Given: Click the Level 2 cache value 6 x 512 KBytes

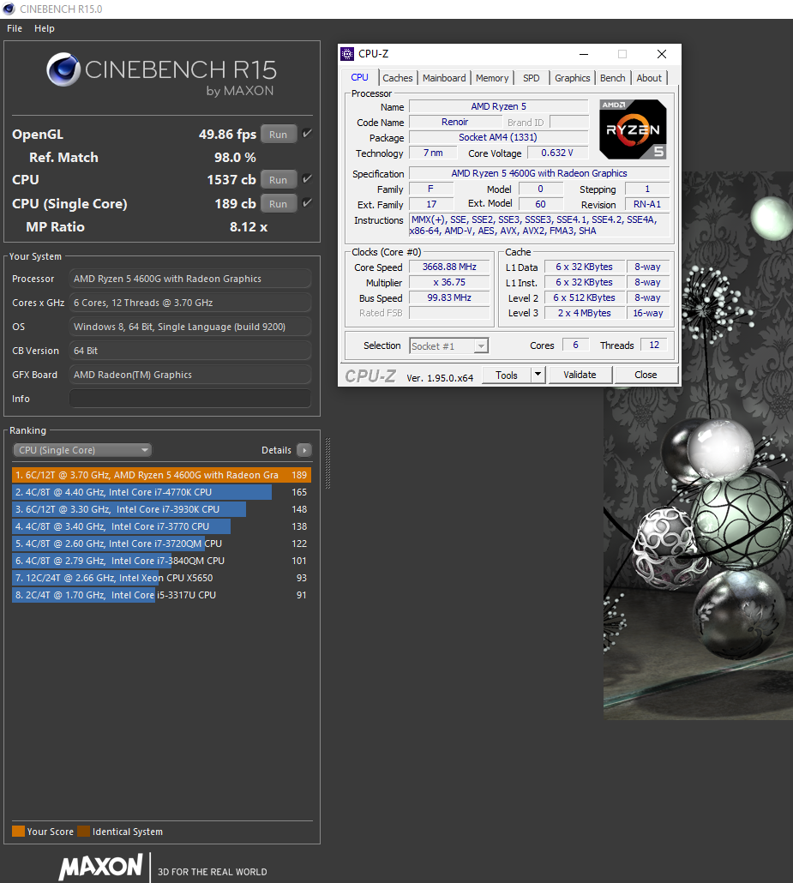Looking at the screenshot, I should pyautogui.click(x=584, y=297).
